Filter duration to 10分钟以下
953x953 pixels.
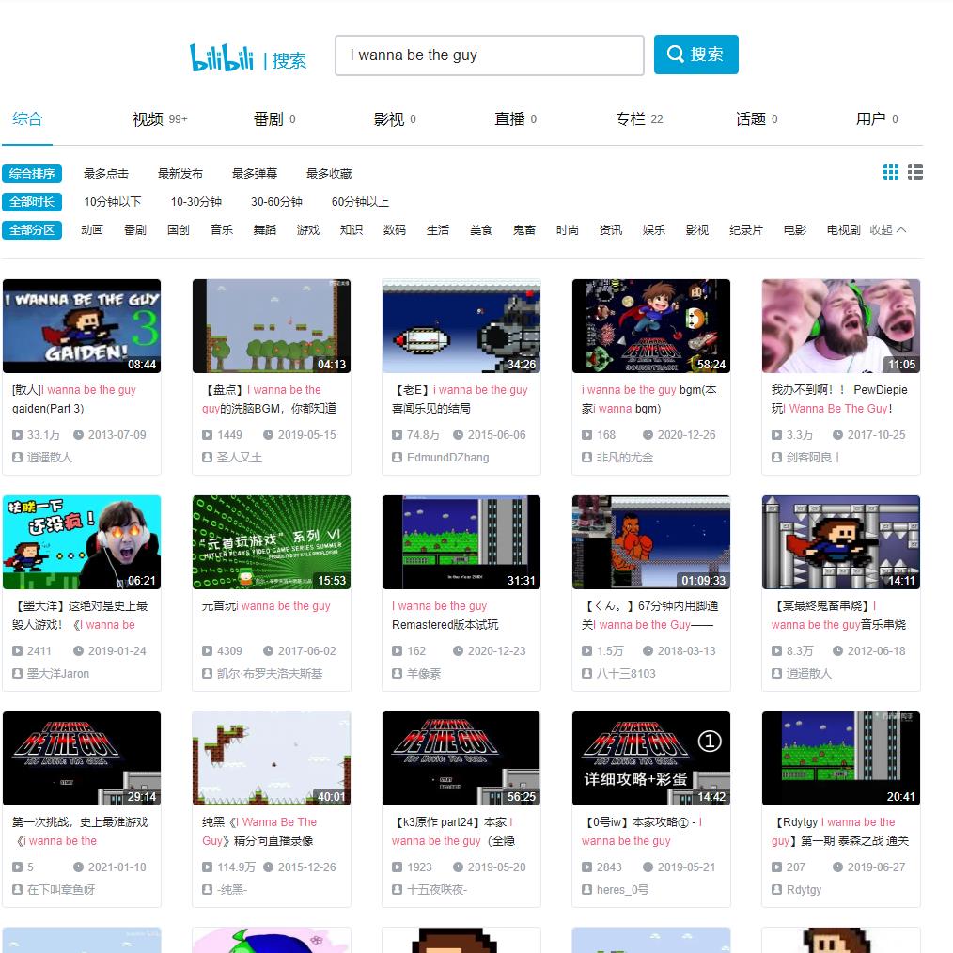(113, 202)
